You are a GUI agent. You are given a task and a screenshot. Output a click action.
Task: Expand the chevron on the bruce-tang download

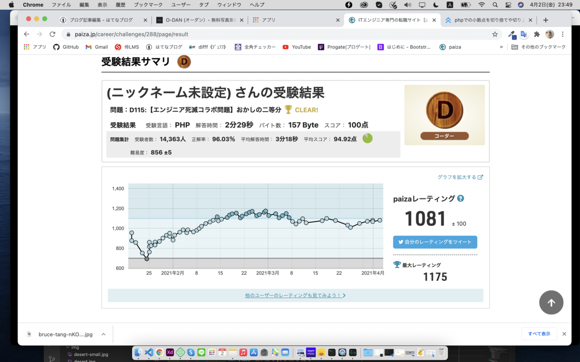coord(103,334)
